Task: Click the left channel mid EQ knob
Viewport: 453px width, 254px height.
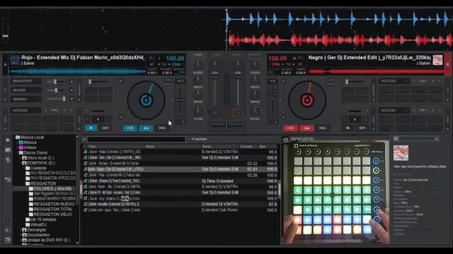Action: pos(198,80)
